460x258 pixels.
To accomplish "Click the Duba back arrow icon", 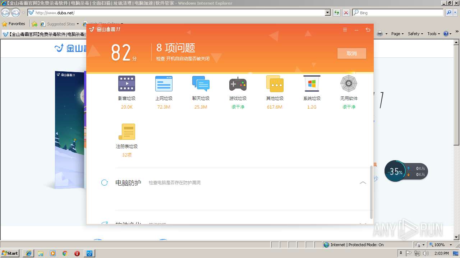I will pos(368,30).
